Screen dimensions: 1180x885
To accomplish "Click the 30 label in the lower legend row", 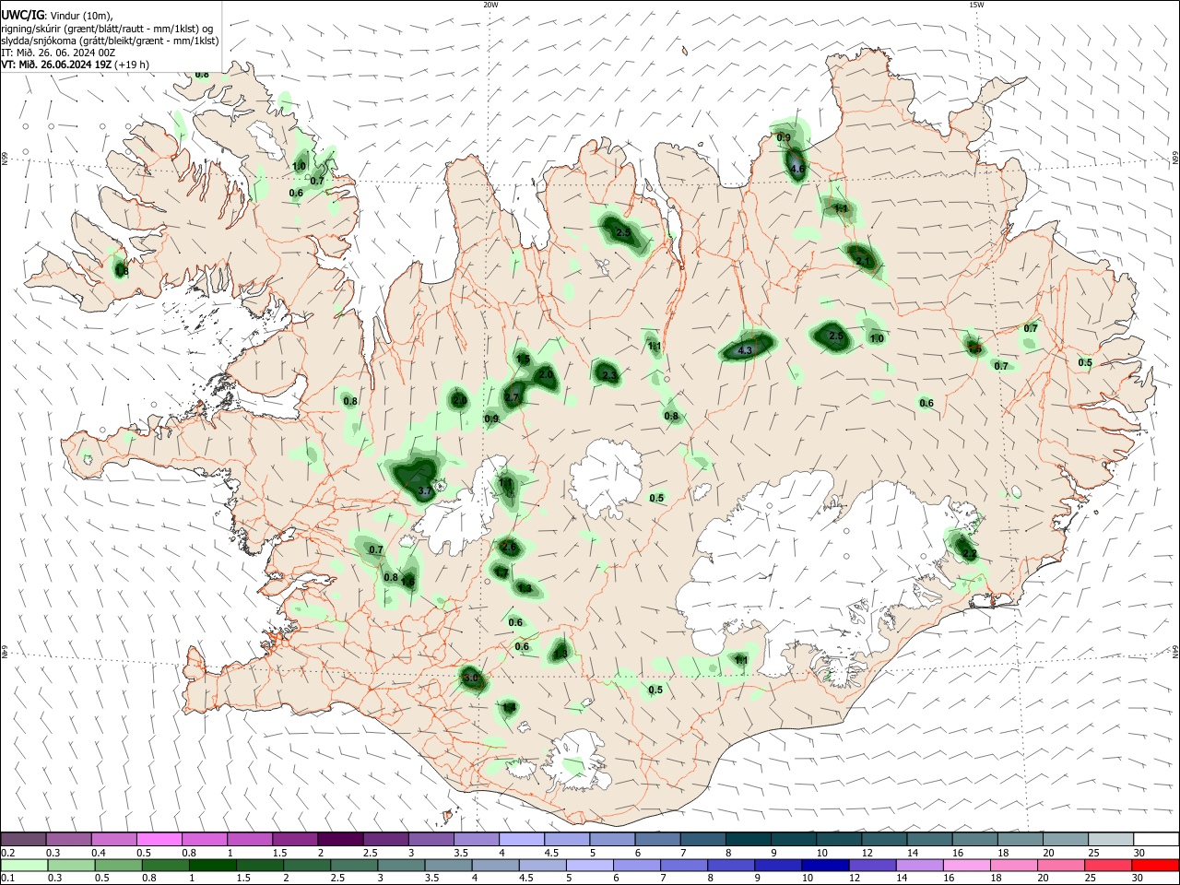I will (x=1139, y=879).
